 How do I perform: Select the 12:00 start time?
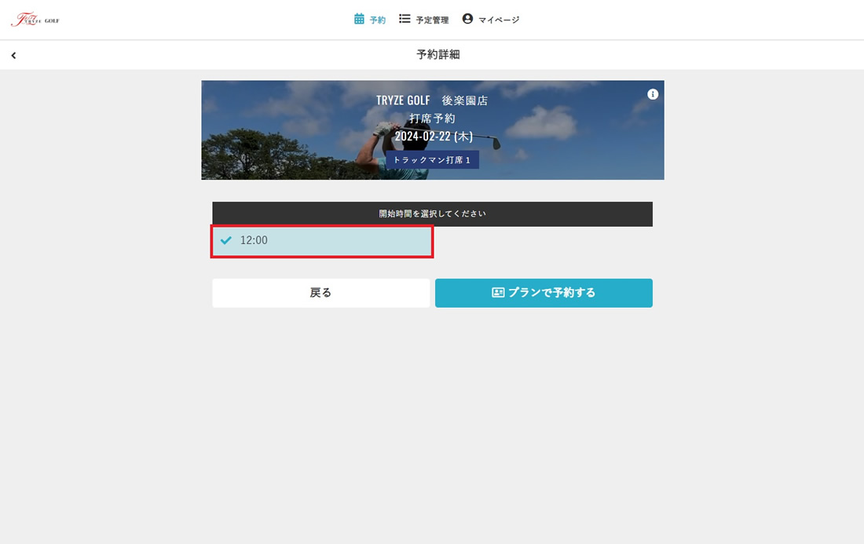(322, 241)
